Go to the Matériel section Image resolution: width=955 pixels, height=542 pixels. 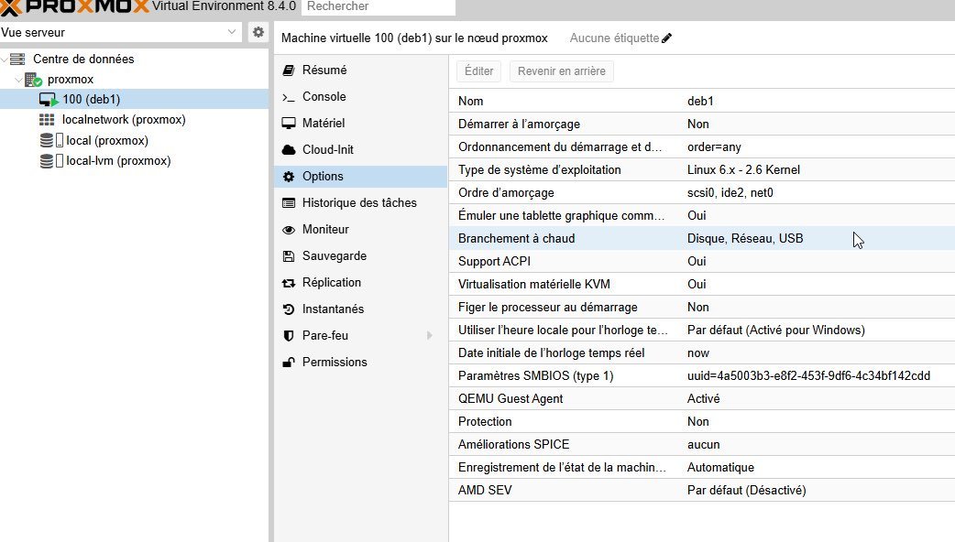(x=324, y=124)
